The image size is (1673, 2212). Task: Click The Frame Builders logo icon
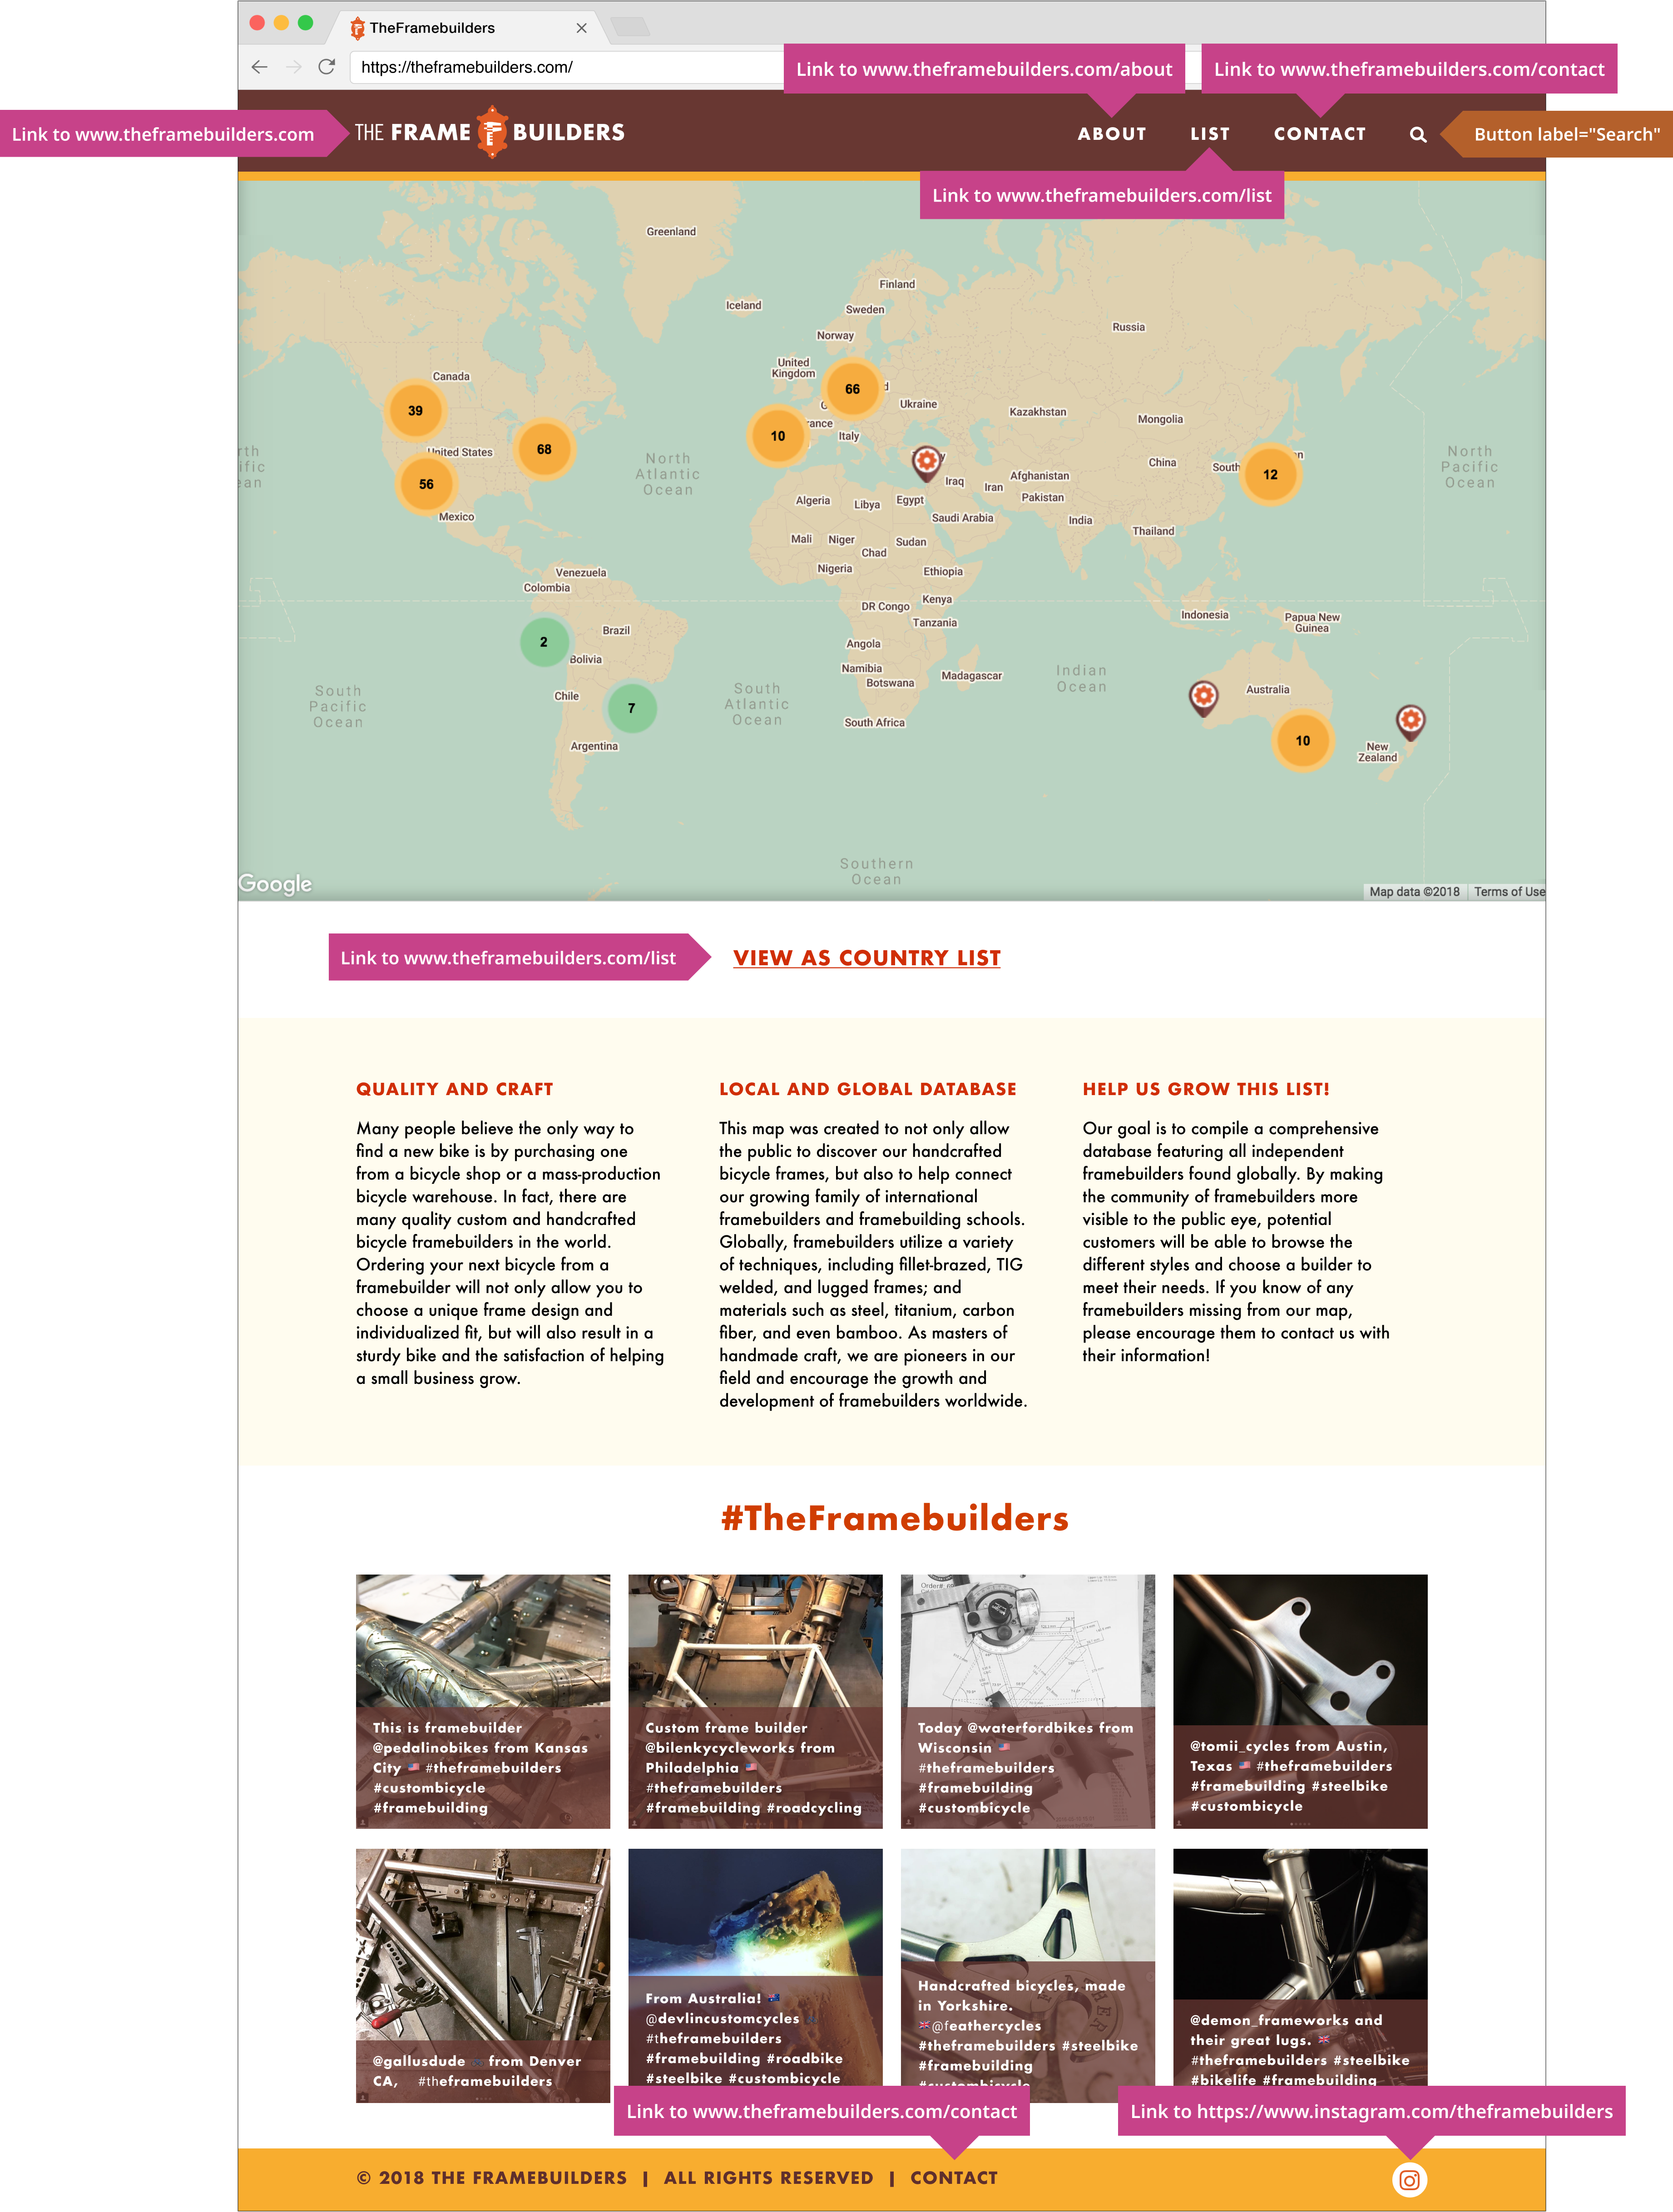[x=492, y=132]
